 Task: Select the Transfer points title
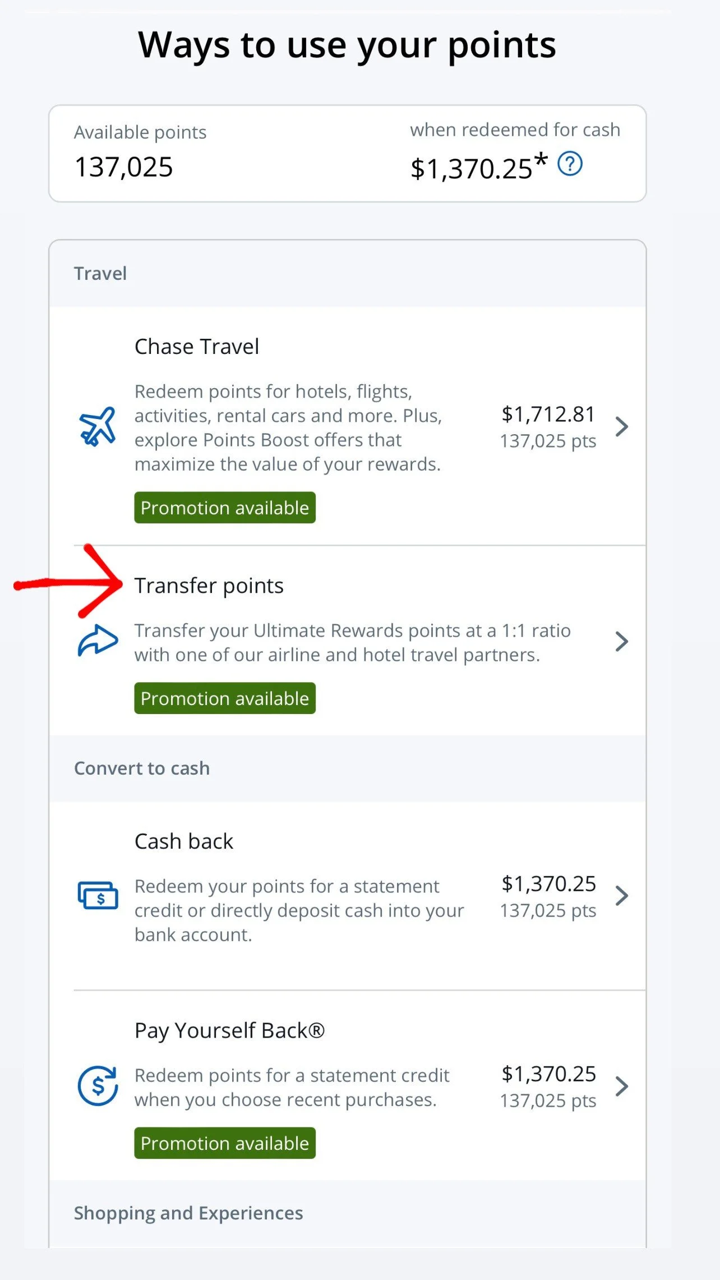click(x=209, y=586)
